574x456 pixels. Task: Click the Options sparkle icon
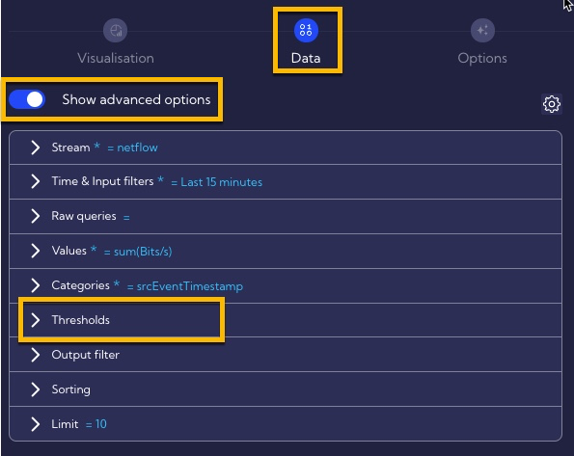[482, 31]
